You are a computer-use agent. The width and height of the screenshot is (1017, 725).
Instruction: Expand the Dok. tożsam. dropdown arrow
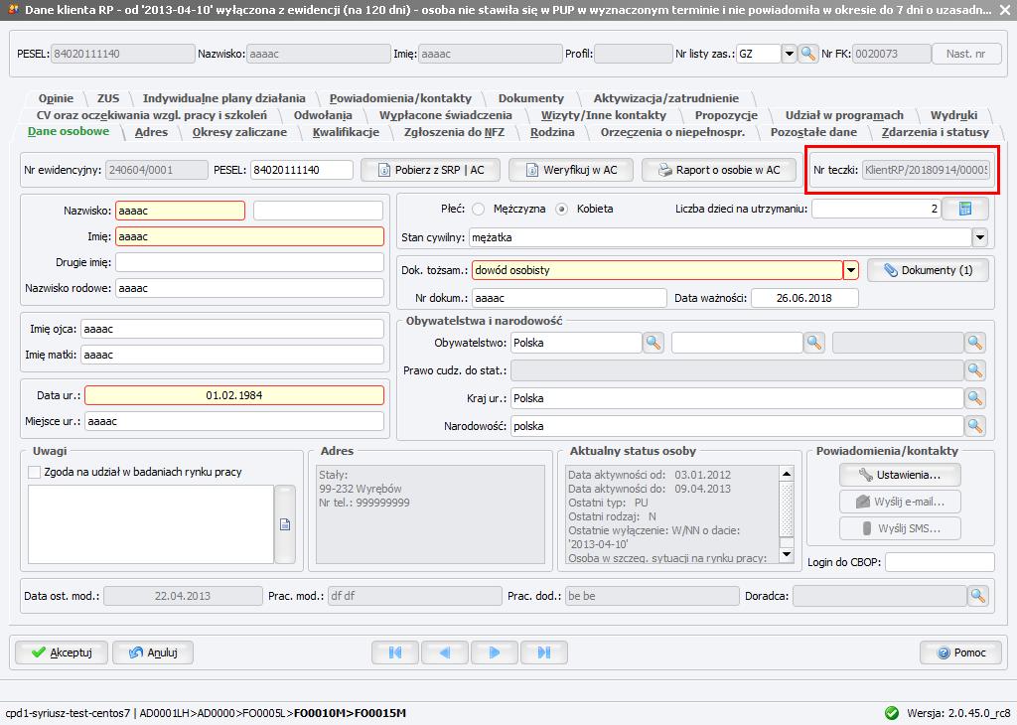pos(851,270)
